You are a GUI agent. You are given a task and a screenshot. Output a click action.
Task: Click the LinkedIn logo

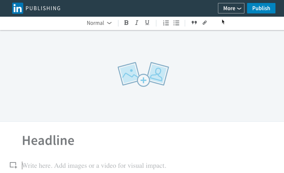click(18, 8)
